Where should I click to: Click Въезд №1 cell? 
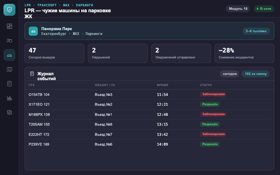pyautogui.click(x=103, y=114)
